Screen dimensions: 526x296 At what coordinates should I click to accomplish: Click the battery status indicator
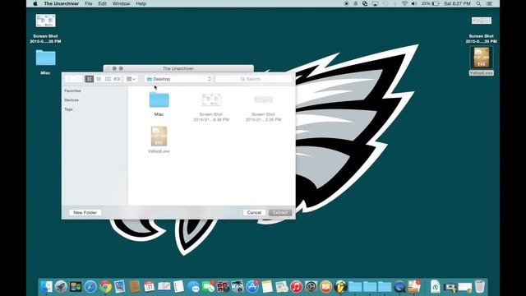pos(431,3)
